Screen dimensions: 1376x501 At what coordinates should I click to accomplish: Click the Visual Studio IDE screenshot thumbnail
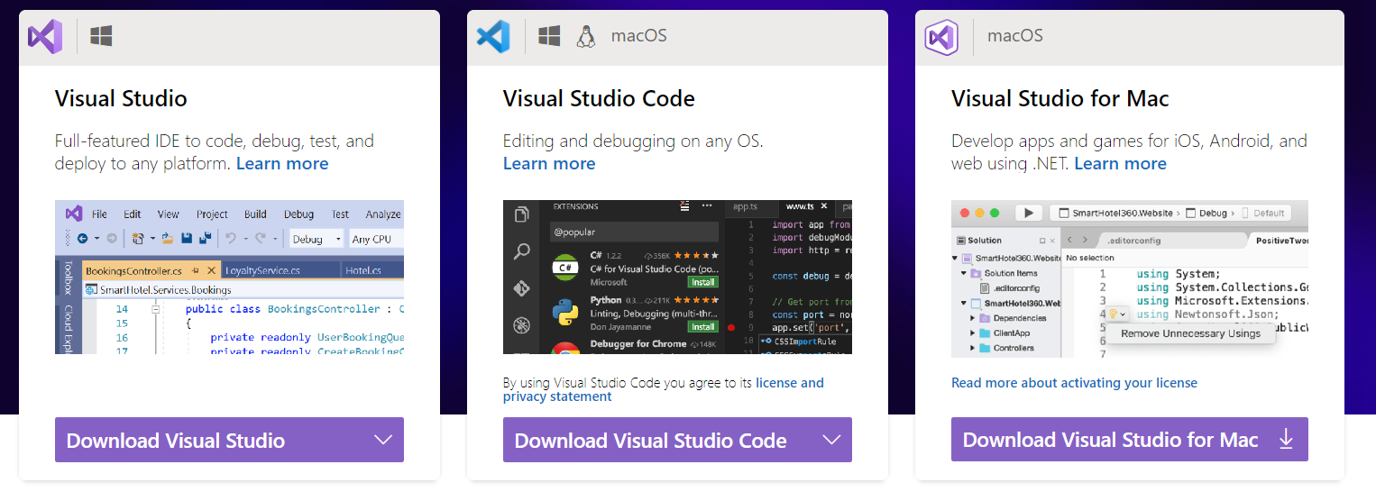pyautogui.click(x=229, y=277)
